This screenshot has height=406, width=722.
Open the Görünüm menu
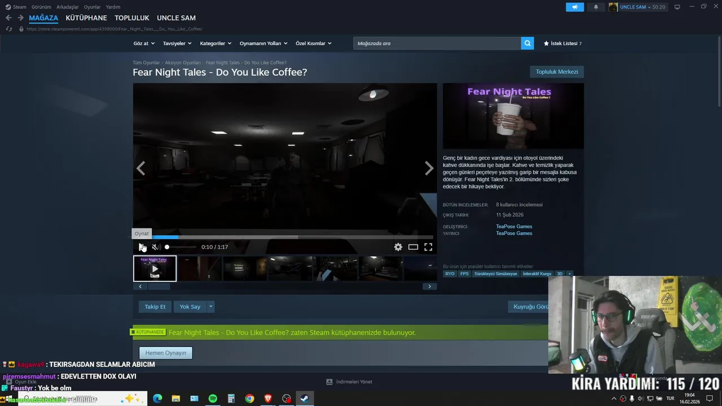(41, 7)
